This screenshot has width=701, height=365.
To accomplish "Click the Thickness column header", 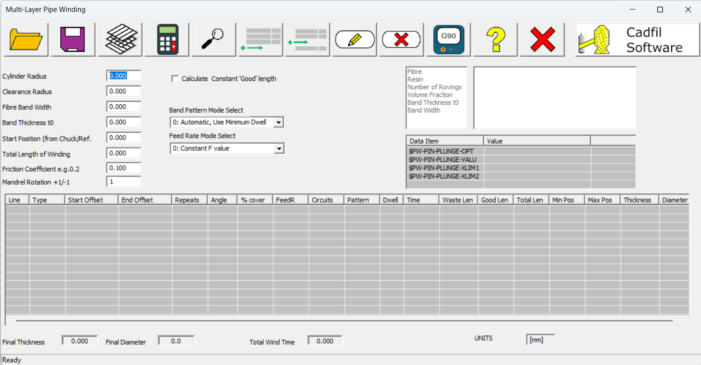I will pos(640,200).
